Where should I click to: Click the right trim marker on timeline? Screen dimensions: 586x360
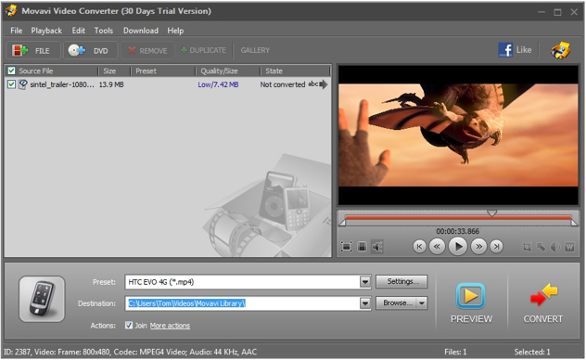coord(574,223)
